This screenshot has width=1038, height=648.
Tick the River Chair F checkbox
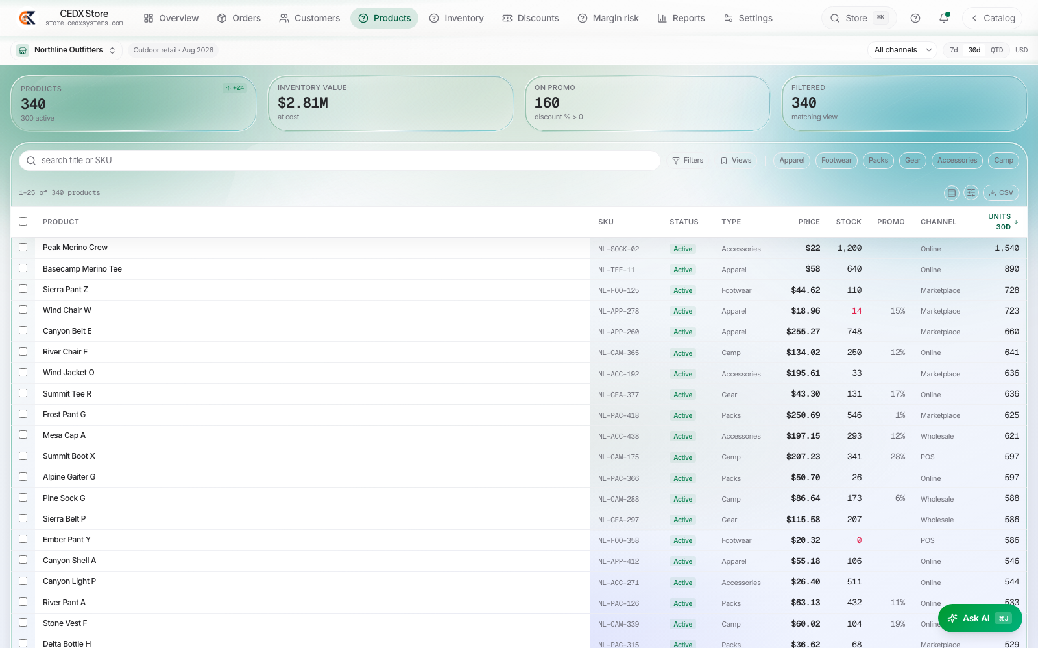23,352
